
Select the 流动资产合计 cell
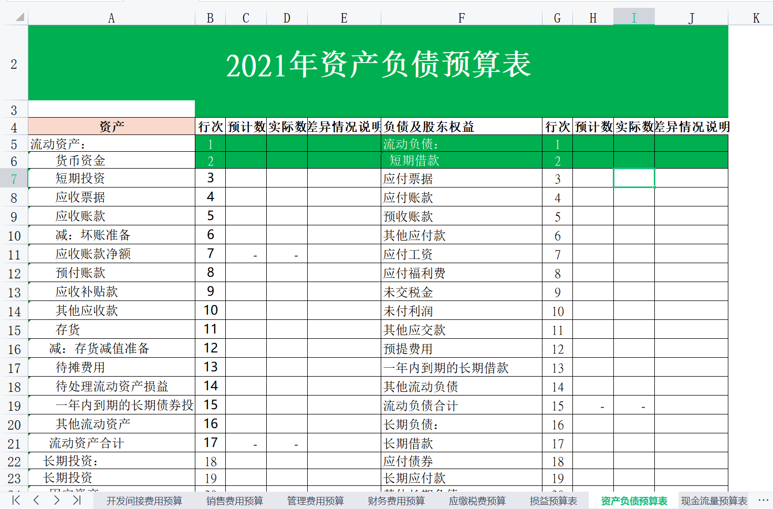click(x=111, y=443)
